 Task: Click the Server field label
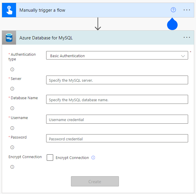(x=16, y=79)
